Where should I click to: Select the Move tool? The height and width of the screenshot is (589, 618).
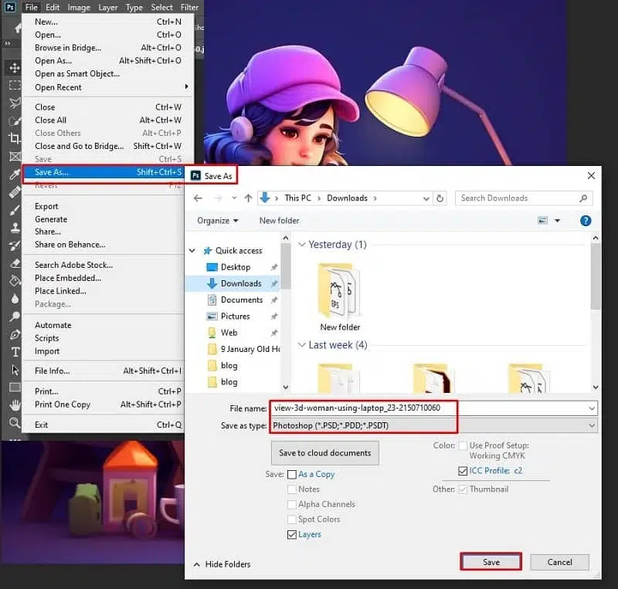click(15, 68)
